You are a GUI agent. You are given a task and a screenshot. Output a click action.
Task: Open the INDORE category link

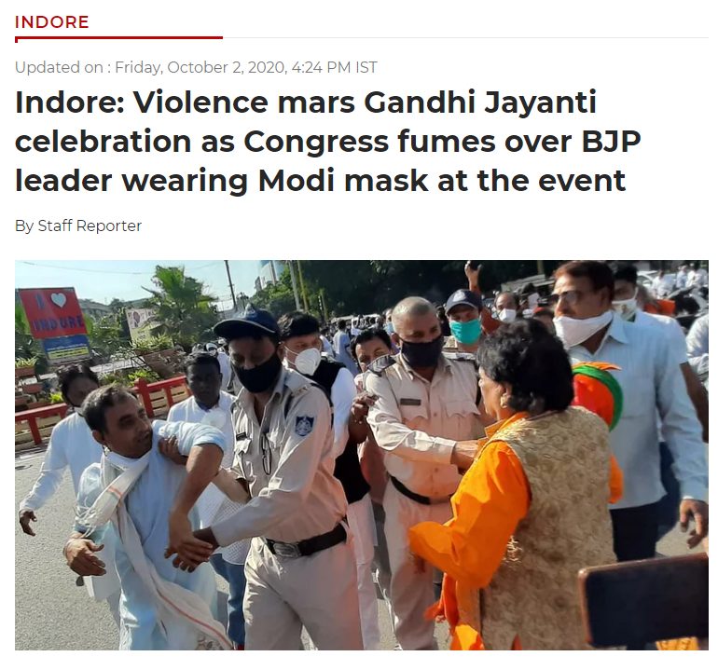point(51,22)
